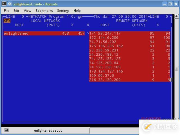Select remote host 74.125.236.185

[x=130, y=67]
